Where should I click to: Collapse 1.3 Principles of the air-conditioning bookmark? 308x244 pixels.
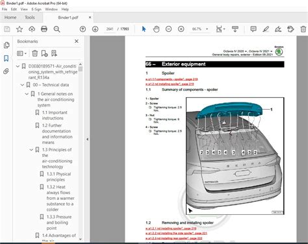coord(31,150)
